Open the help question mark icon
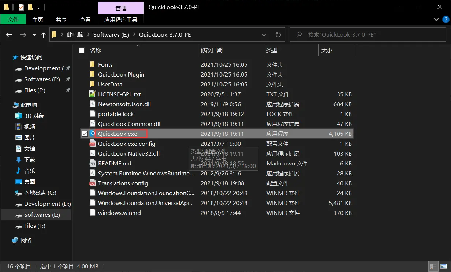Image resolution: width=451 pixels, height=272 pixels. coord(444,19)
